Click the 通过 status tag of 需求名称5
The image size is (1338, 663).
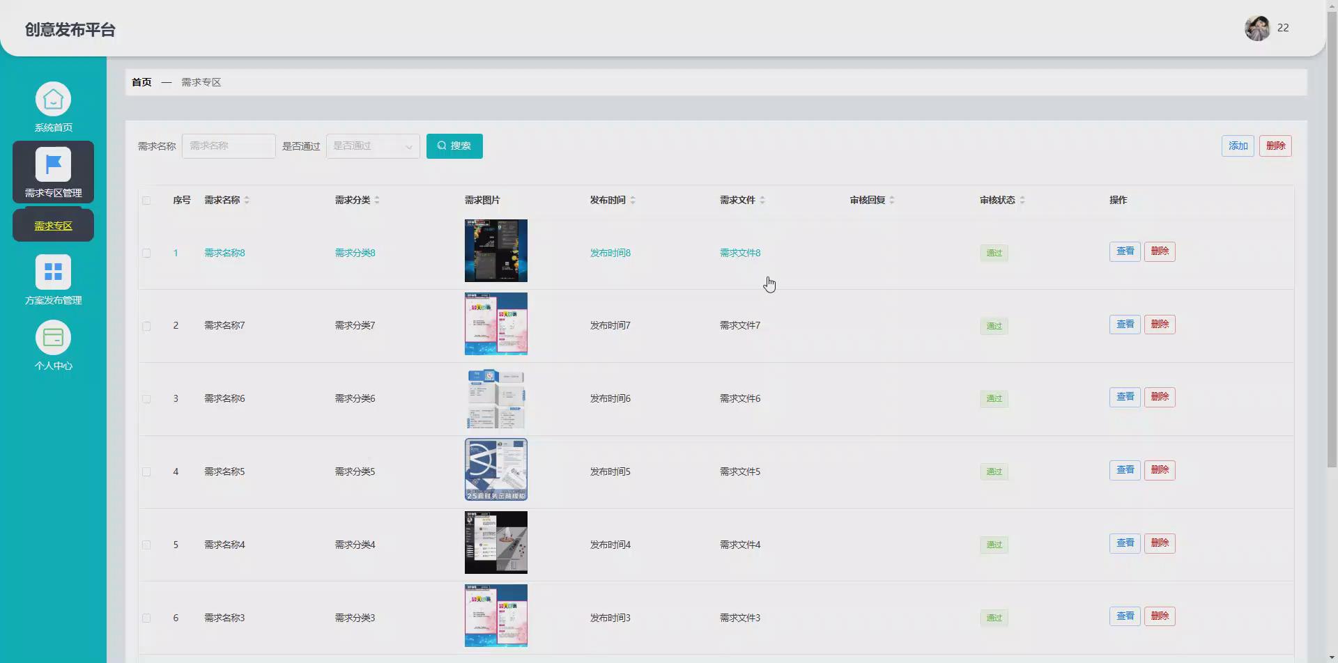[x=994, y=472]
